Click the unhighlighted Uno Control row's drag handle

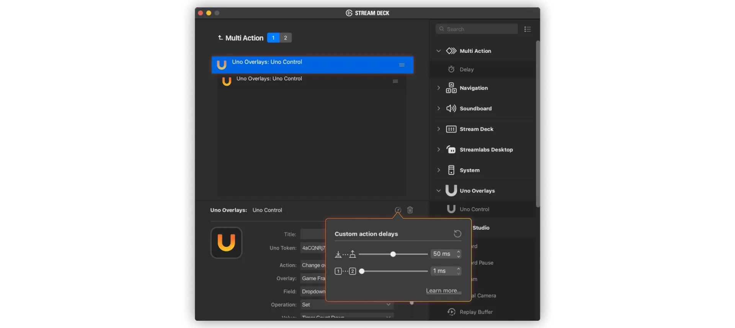click(395, 81)
